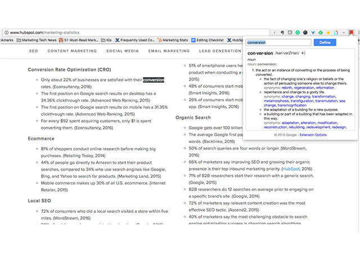This screenshot has width=360, height=259.
Task: Open the Frequently Used Co... bookmark
Action: [134, 40]
